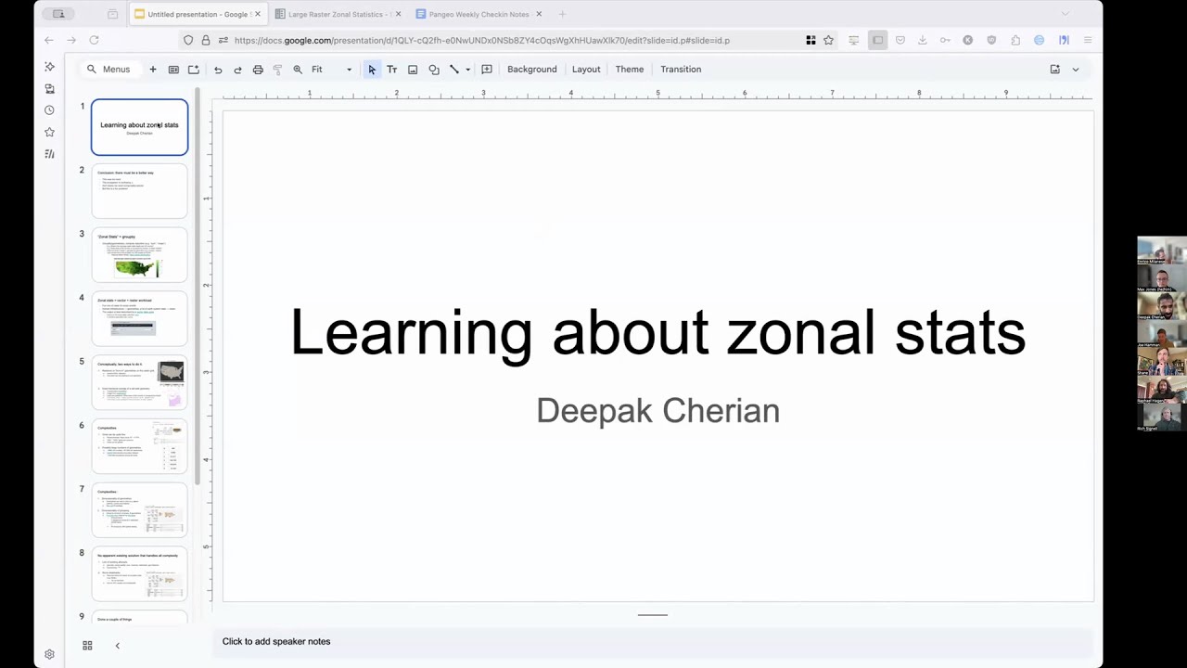Select slide 7 thumbnail in filmstrip

coord(139,510)
